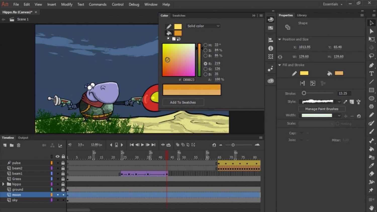The width and height of the screenshot is (377, 212).
Task: Select the Text tool
Action: pos(371,74)
